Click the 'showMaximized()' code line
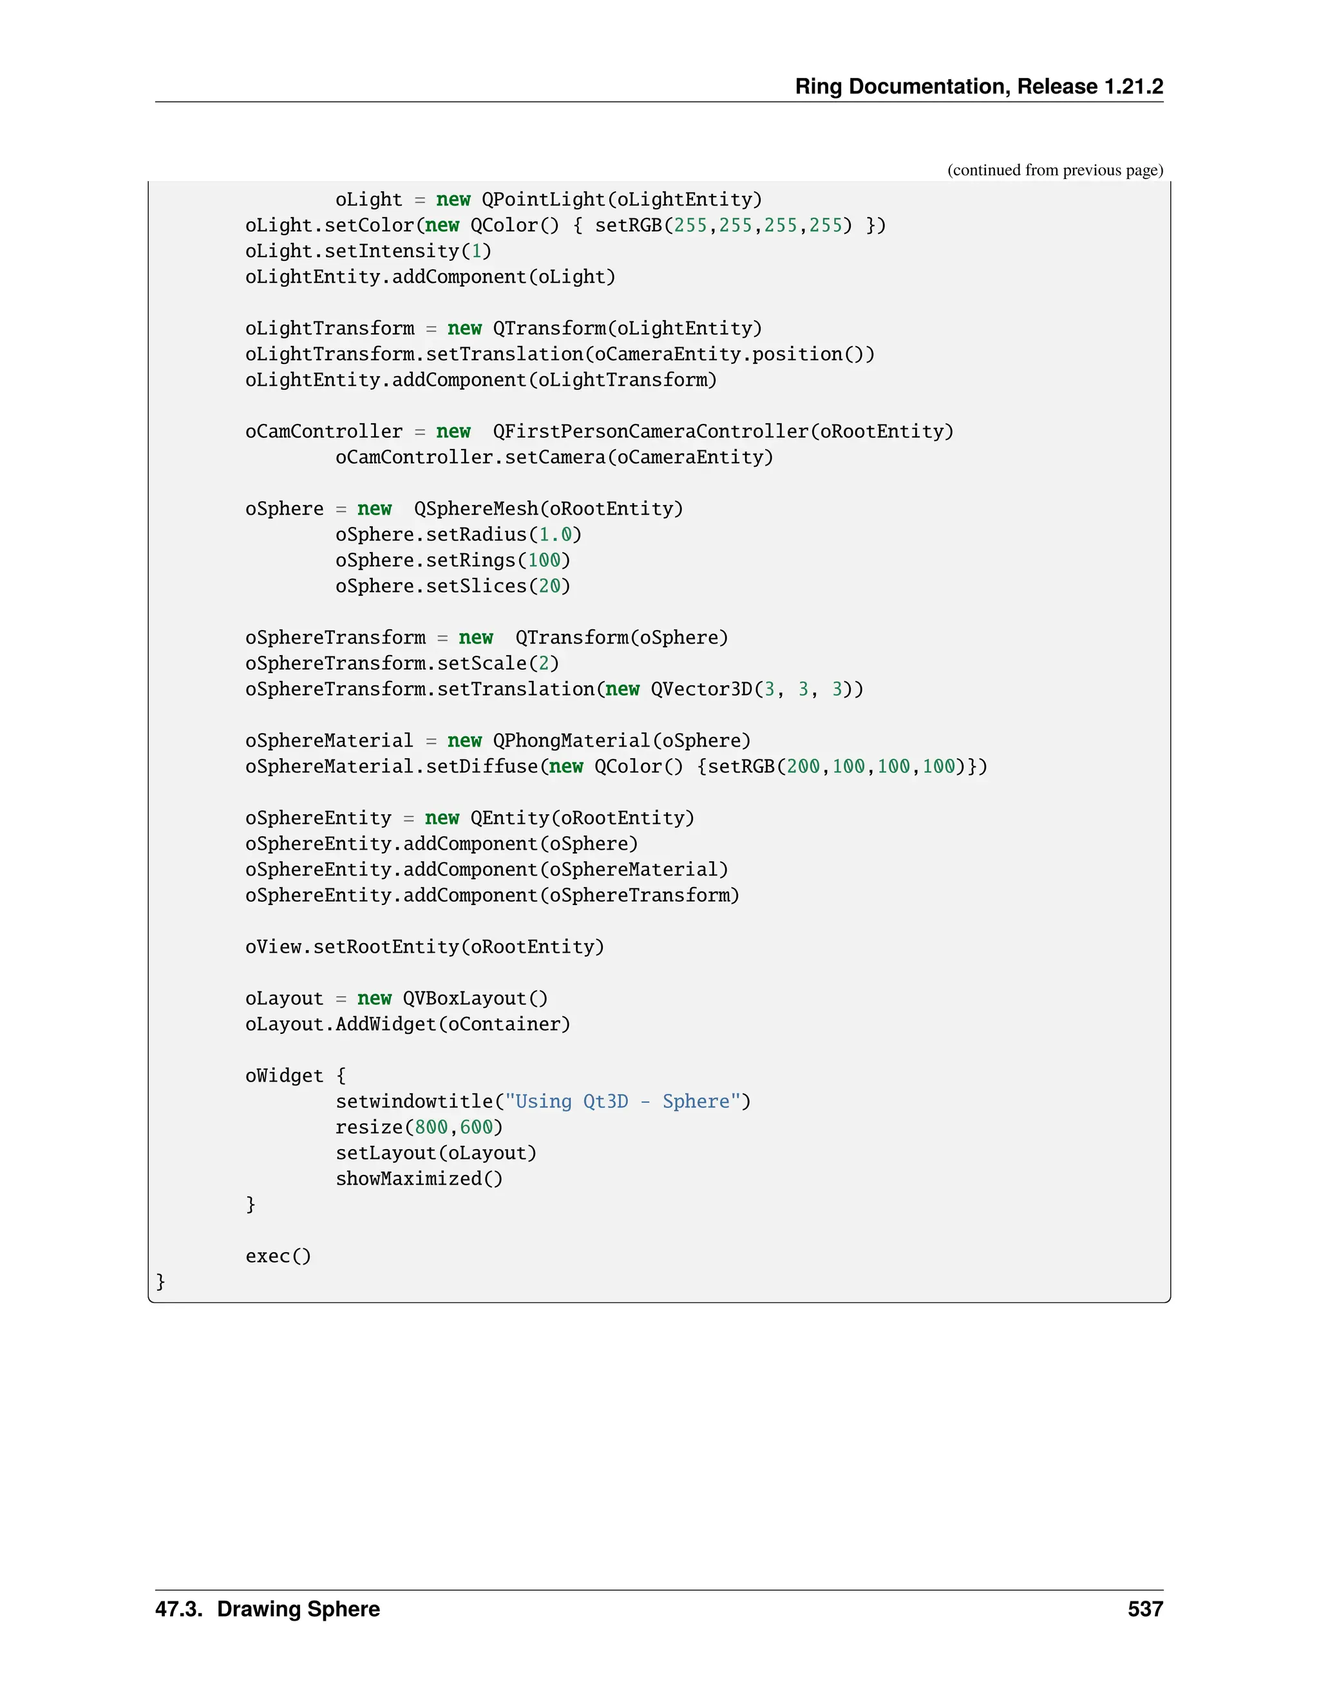 click(x=419, y=1179)
